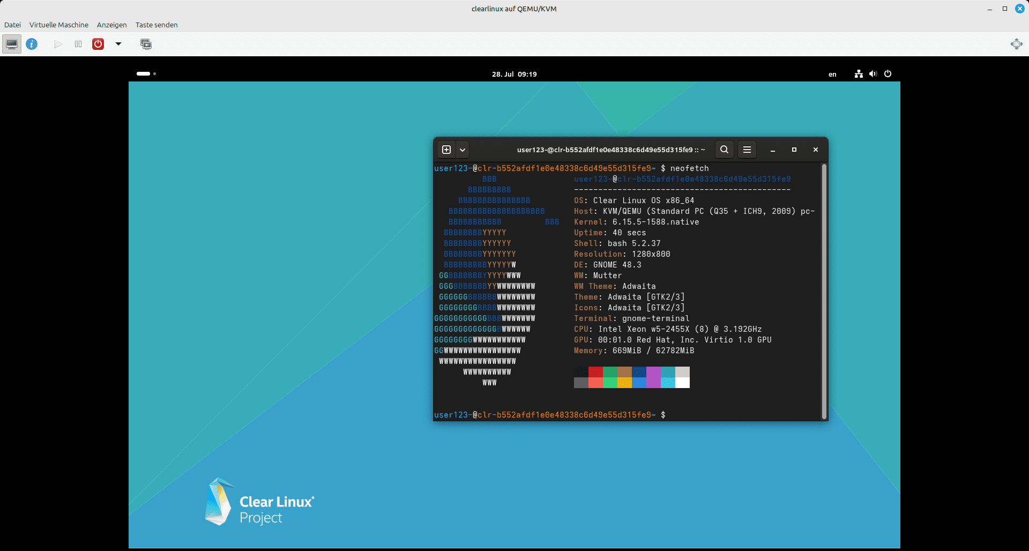The width and height of the screenshot is (1029, 551).
Task: Show the graphical console view
Action: coord(12,44)
